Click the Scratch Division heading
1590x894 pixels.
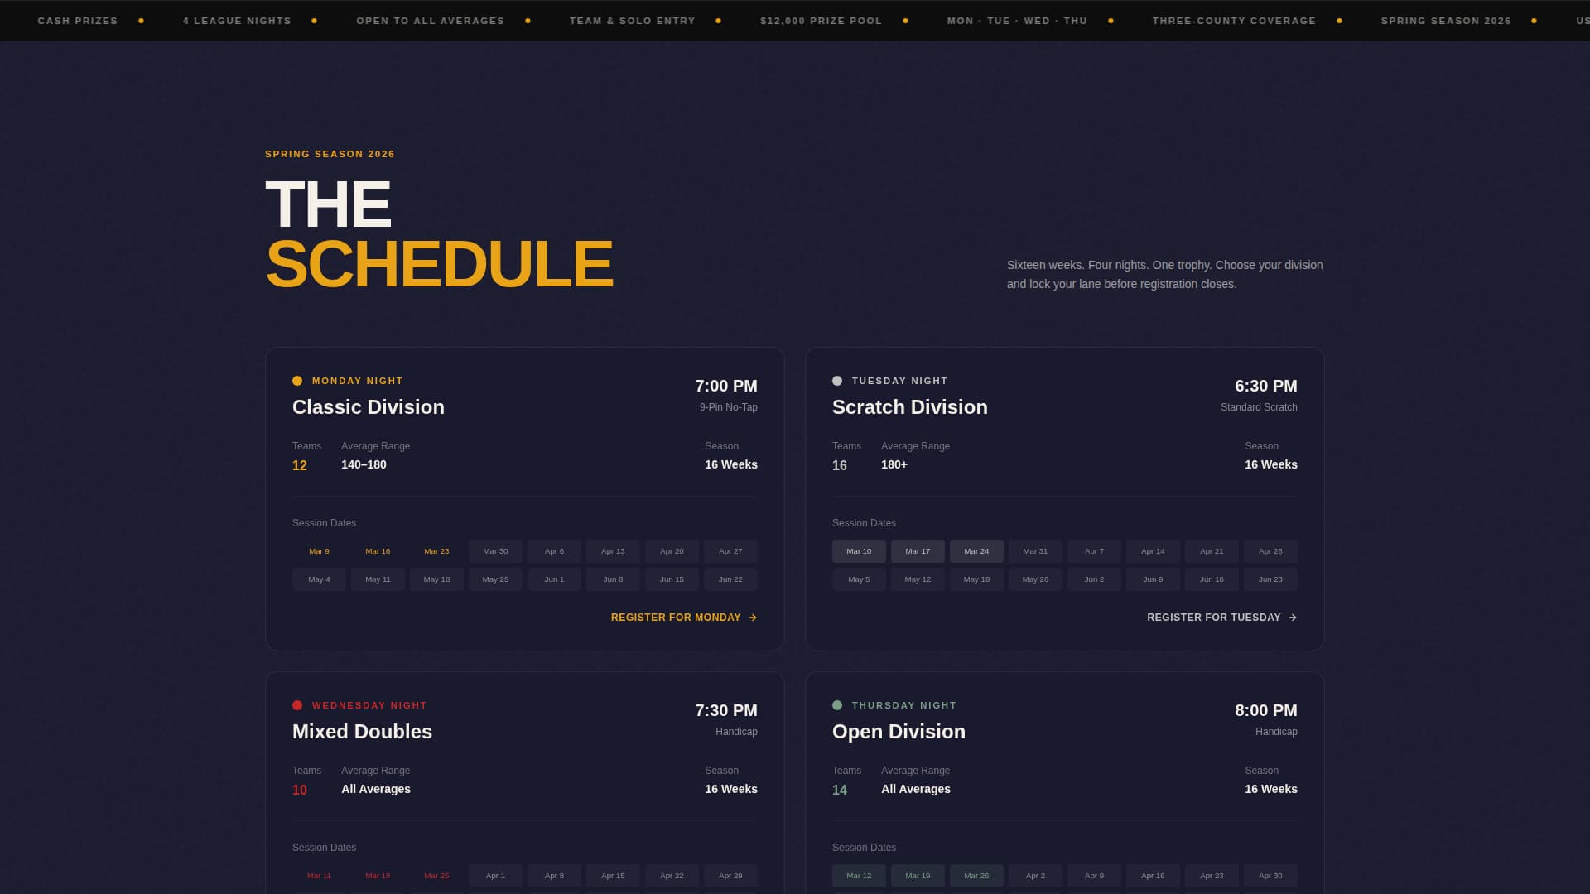click(x=910, y=407)
